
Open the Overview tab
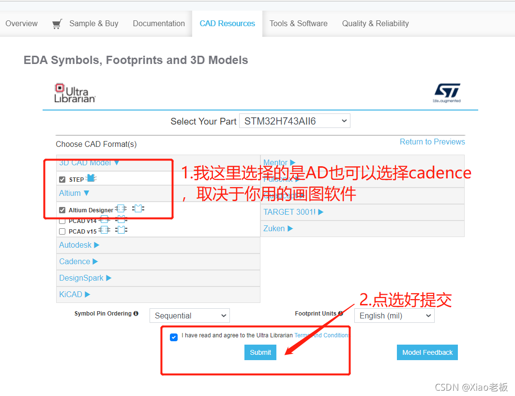point(21,24)
